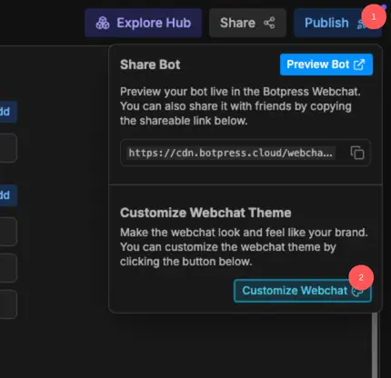
Task: Select the cdn.botpress.cloud link field
Action: click(x=246, y=153)
